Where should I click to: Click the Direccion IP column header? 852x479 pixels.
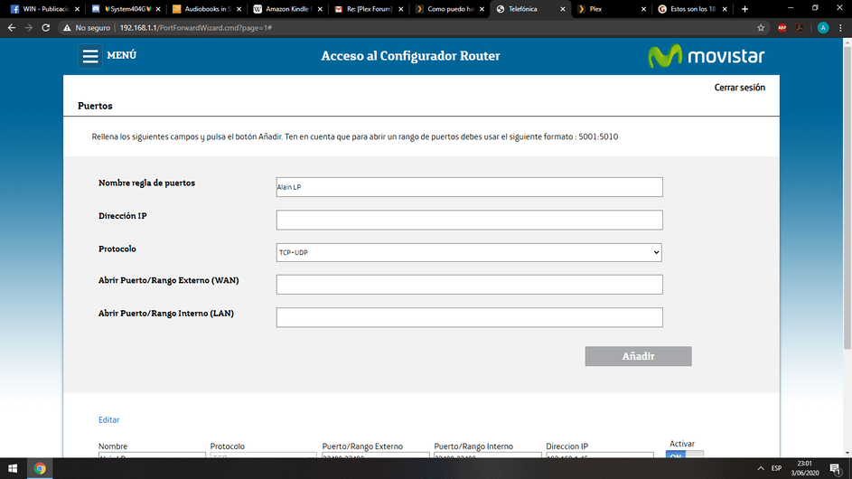(x=566, y=446)
